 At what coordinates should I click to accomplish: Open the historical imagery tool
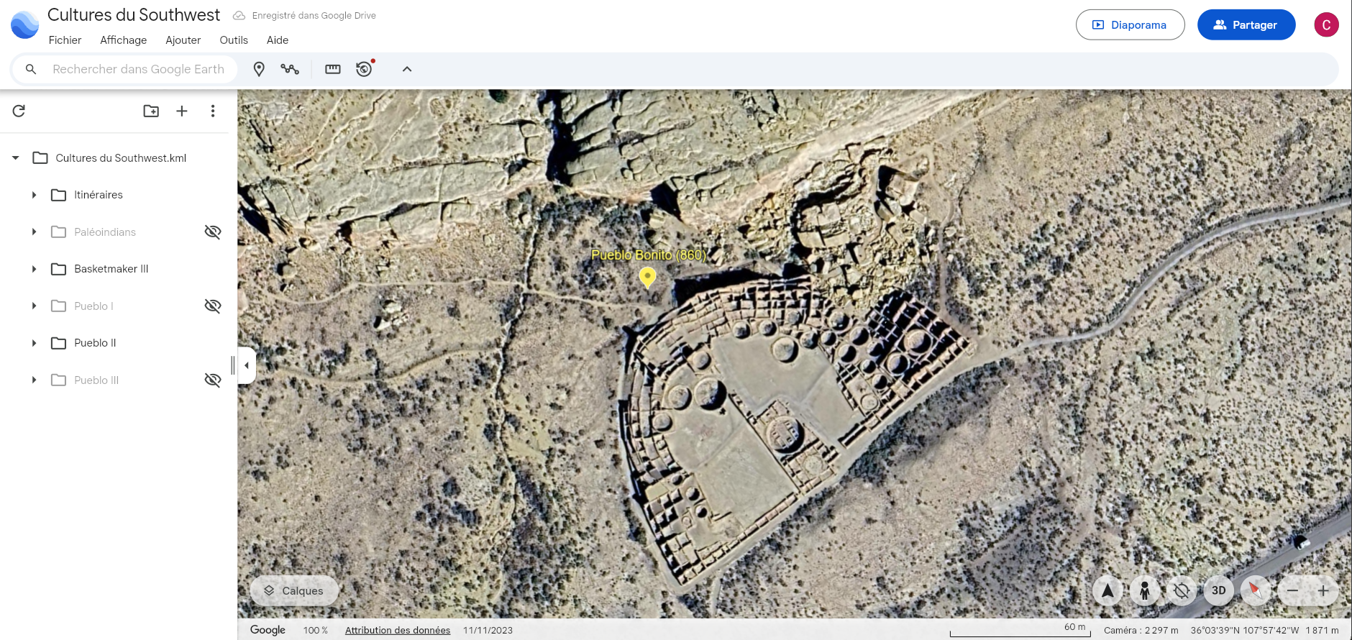(x=365, y=69)
